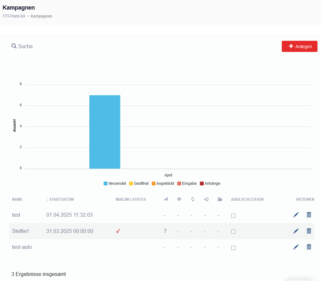Delete the test campaign via trash icon
Image resolution: width=321 pixels, height=281 pixels.
pos(309,215)
